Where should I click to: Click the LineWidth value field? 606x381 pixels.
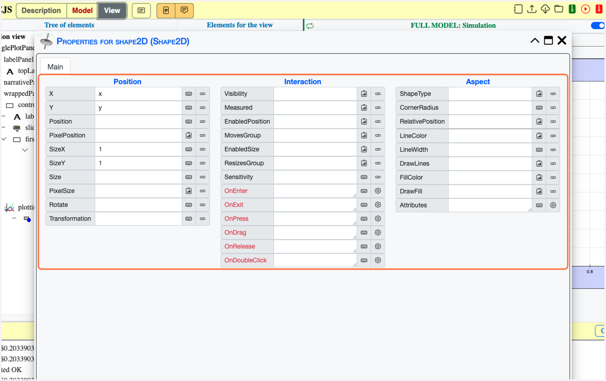click(490, 149)
